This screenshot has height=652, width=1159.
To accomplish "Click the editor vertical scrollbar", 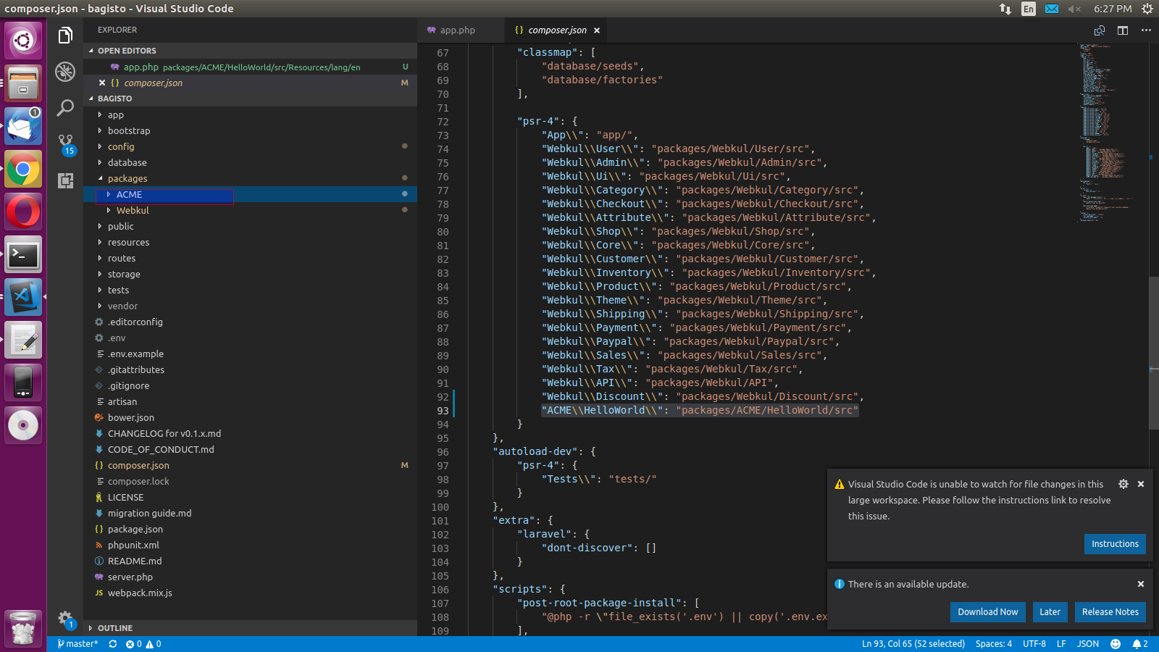I will (1154, 353).
